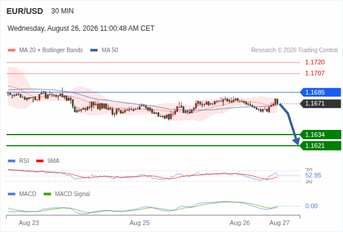Click the EUR/USD pair title
343x232 pixels.
25,11
